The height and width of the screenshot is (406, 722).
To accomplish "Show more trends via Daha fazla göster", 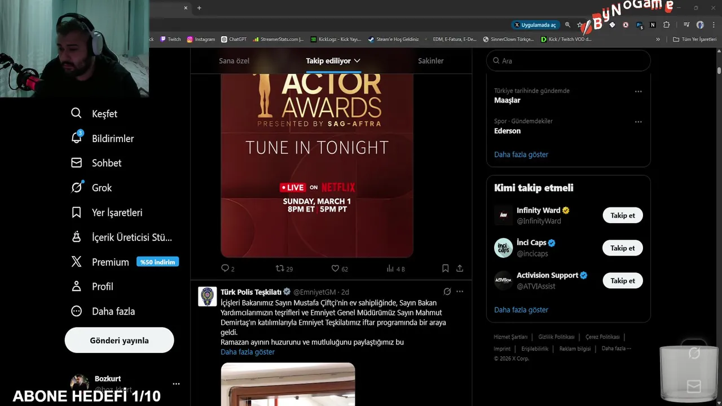I will [x=521, y=155].
